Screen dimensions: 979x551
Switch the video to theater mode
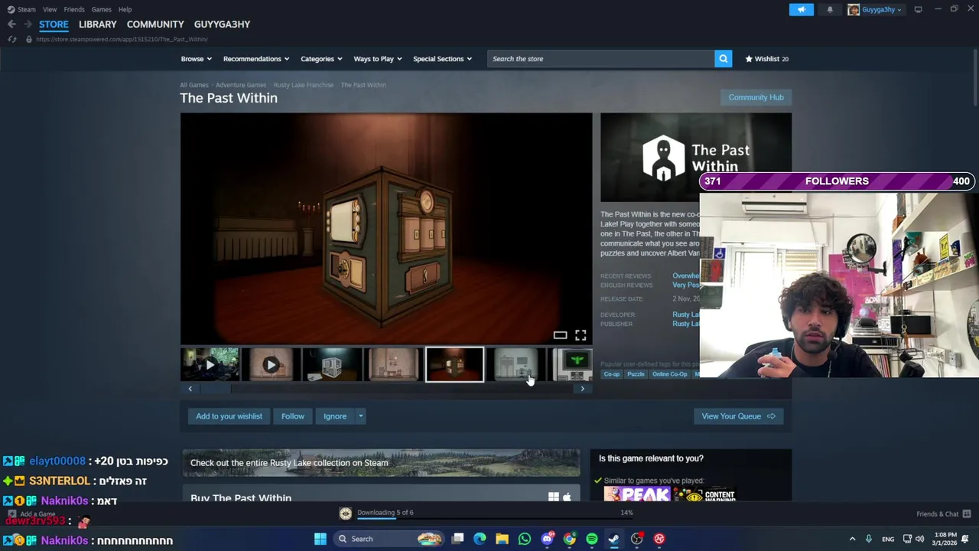tap(560, 335)
